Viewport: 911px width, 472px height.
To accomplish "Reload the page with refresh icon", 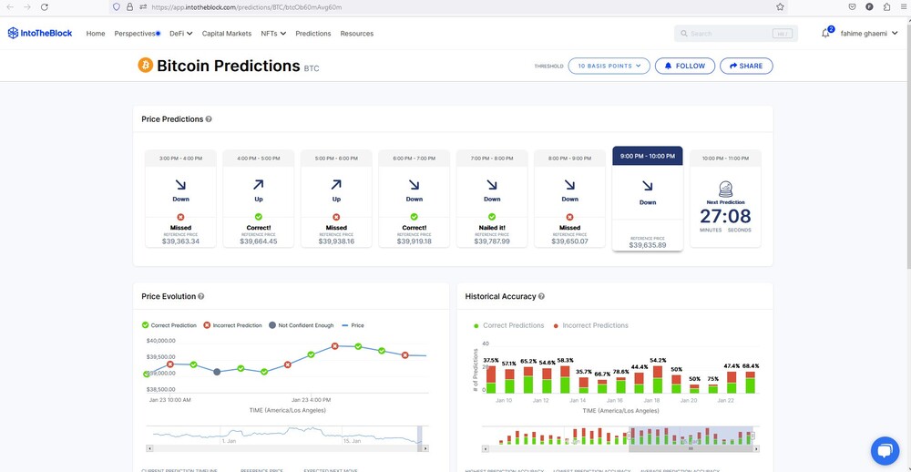I will pyautogui.click(x=45, y=7).
